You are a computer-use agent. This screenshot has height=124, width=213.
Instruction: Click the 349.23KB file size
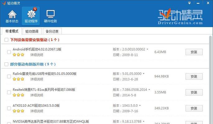161,108
